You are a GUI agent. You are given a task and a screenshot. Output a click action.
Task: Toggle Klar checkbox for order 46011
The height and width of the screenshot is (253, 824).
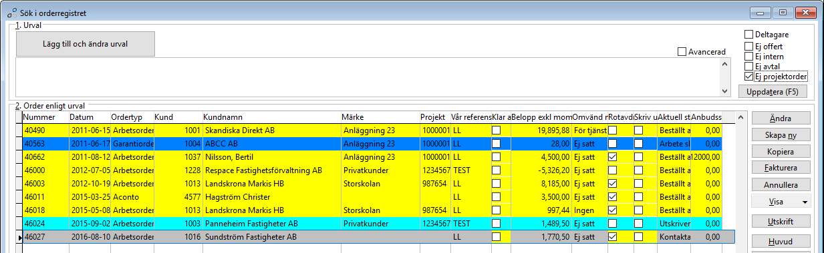(x=496, y=196)
